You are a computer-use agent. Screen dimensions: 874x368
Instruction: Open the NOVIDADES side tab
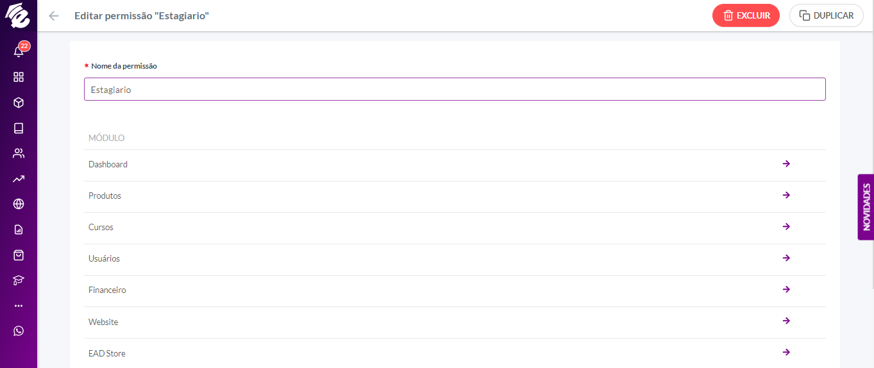[x=866, y=207]
